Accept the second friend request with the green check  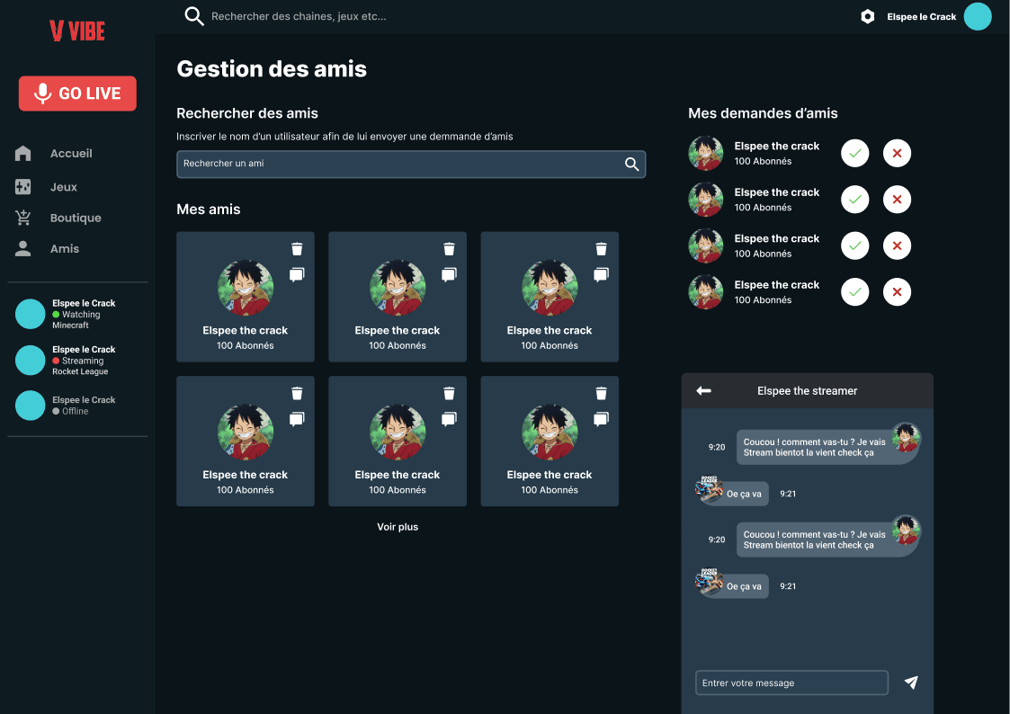tap(854, 200)
